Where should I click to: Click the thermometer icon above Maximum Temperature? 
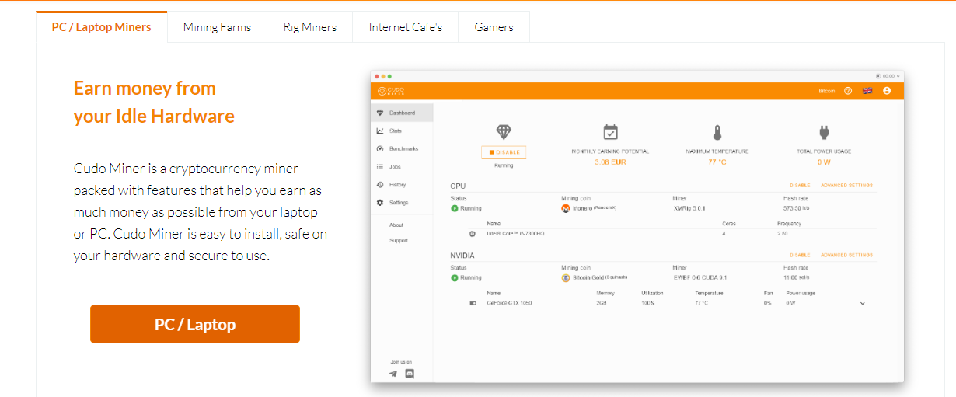(x=717, y=131)
